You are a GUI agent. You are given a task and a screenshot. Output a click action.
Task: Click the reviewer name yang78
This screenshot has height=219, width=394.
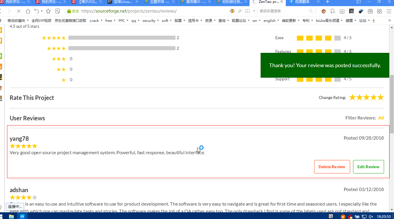pyautogui.click(x=19, y=139)
